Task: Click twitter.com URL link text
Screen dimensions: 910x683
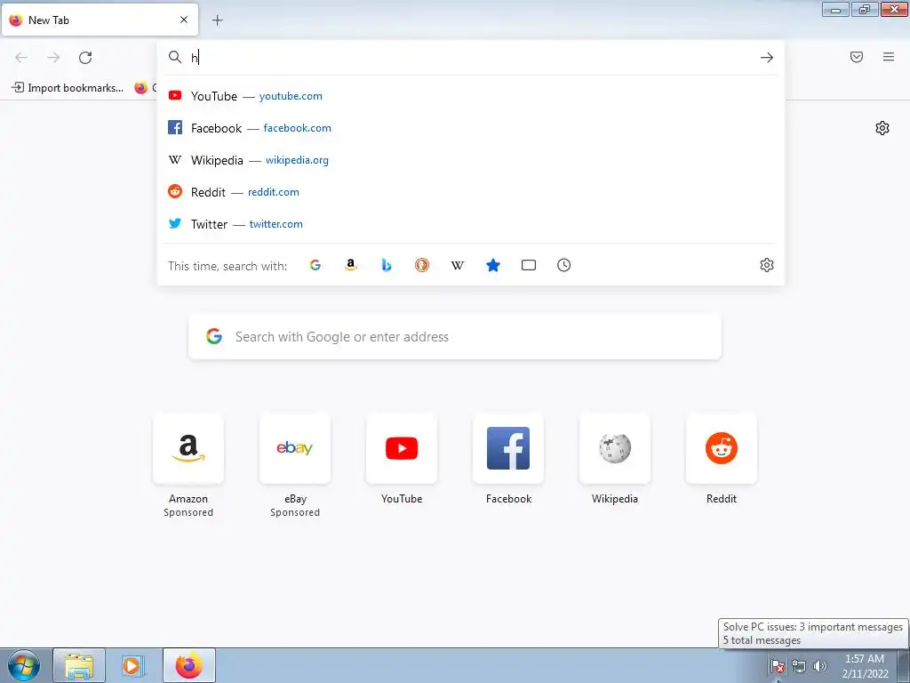Action: (x=276, y=223)
